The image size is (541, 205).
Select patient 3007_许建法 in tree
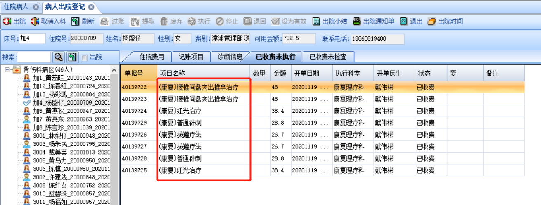click(71, 177)
